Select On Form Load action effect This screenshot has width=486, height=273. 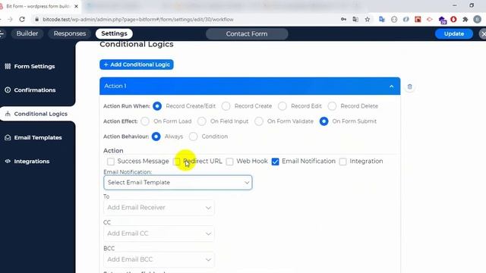point(145,121)
